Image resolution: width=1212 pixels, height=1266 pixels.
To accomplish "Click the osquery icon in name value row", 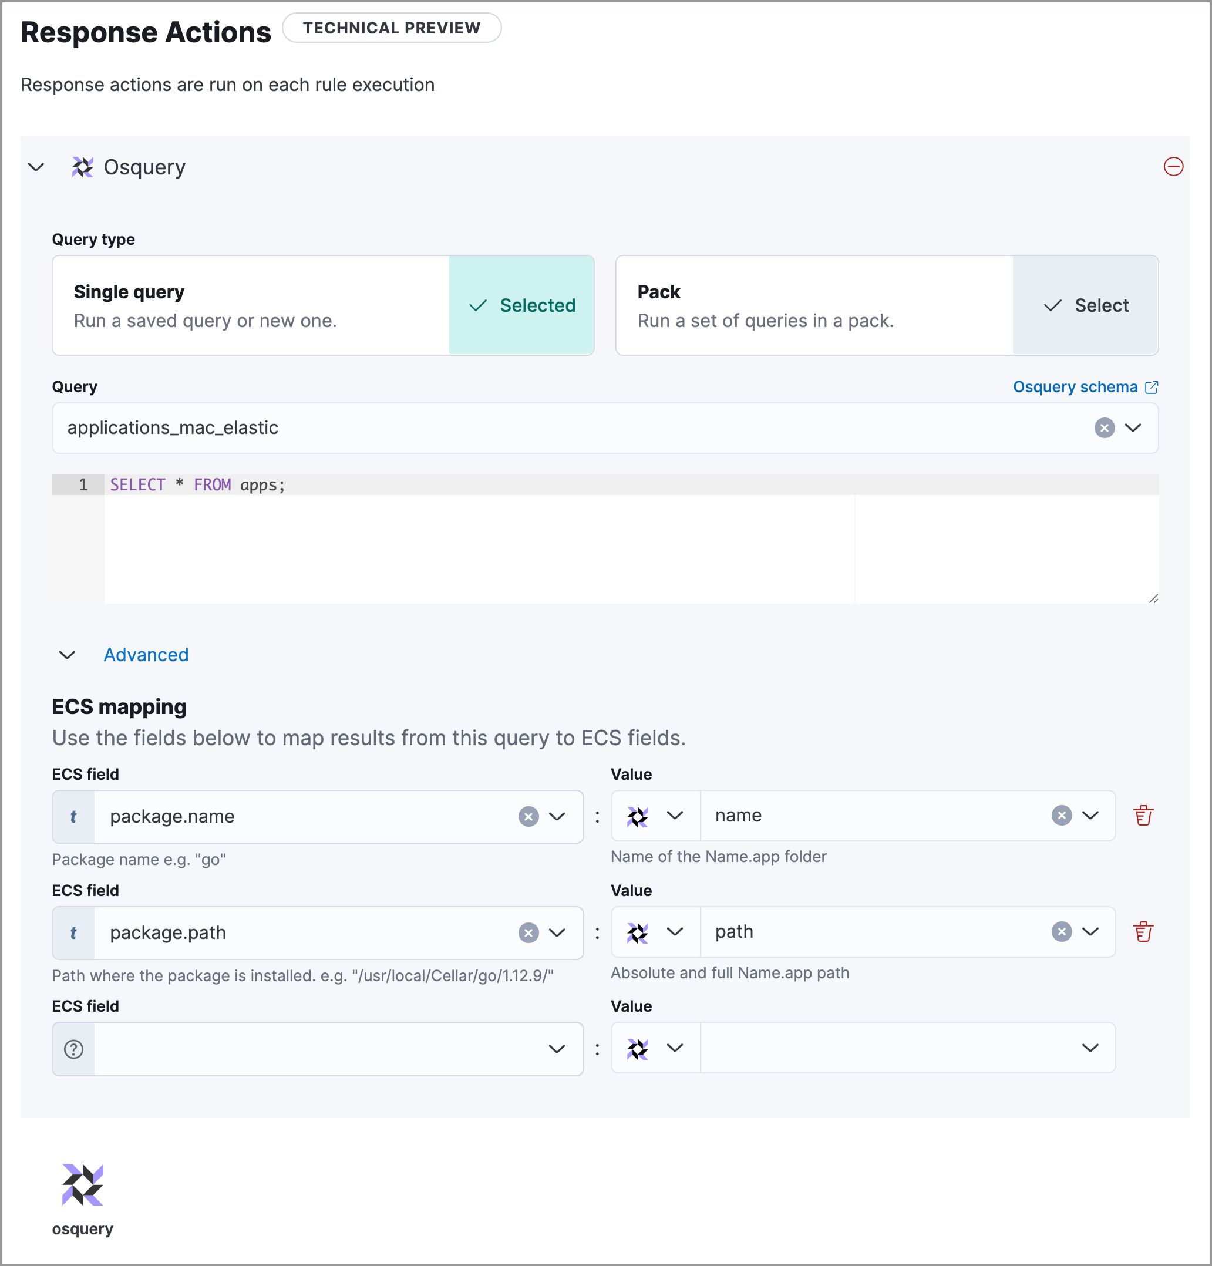I will click(x=637, y=816).
